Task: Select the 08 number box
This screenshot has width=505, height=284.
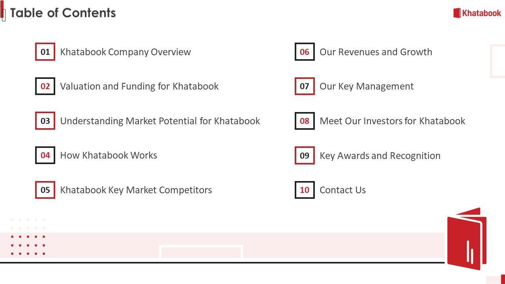Action: pos(305,121)
